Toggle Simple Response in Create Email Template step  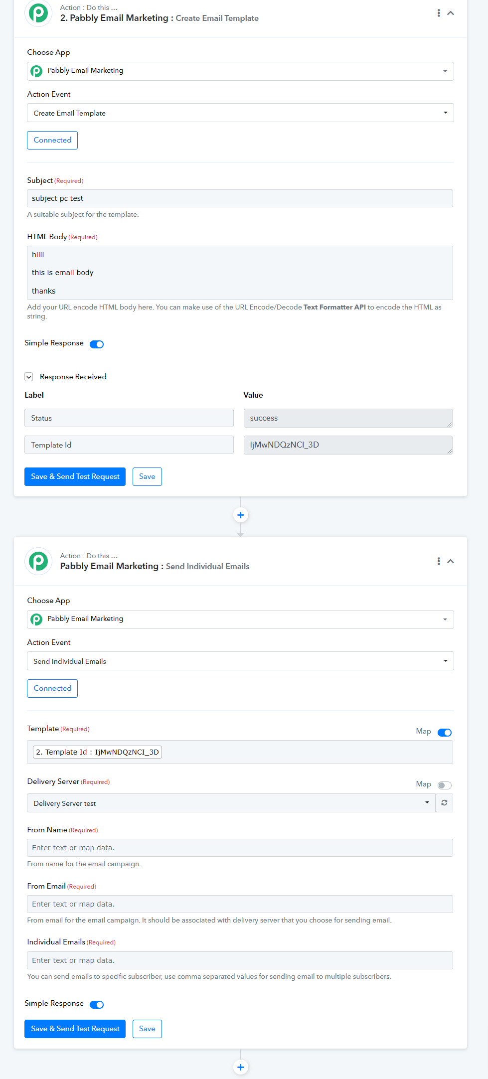pyautogui.click(x=97, y=344)
